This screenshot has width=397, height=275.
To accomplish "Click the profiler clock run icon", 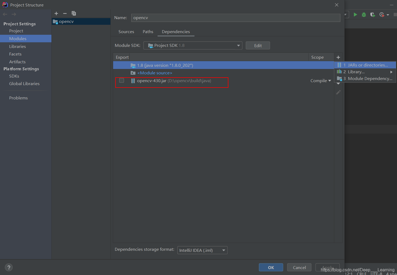I will pyautogui.click(x=382, y=15).
